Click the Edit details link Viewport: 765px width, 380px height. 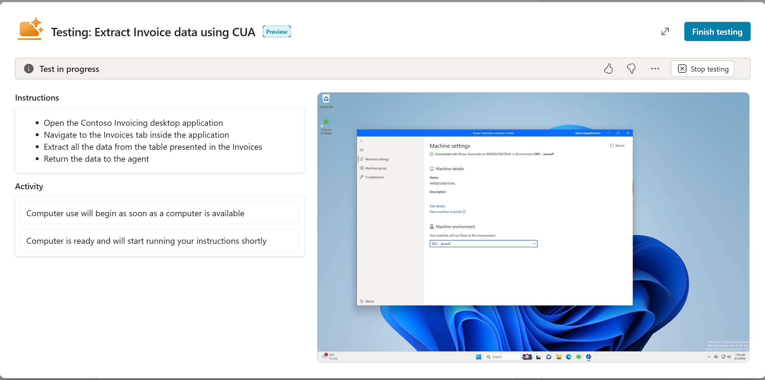click(437, 206)
